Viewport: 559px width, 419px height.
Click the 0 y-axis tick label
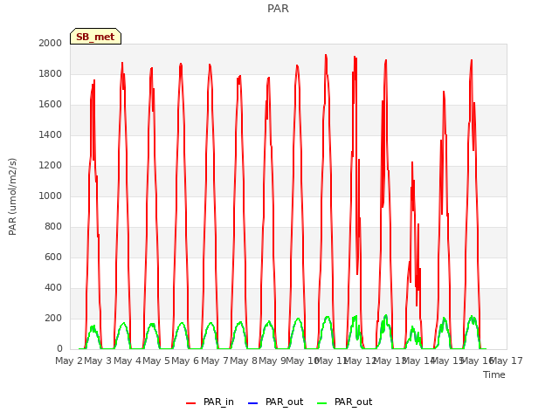pos(59,349)
